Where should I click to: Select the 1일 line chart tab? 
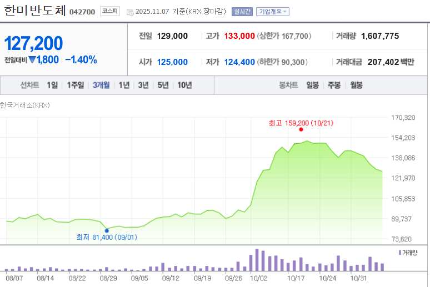pyautogui.click(x=52, y=85)
